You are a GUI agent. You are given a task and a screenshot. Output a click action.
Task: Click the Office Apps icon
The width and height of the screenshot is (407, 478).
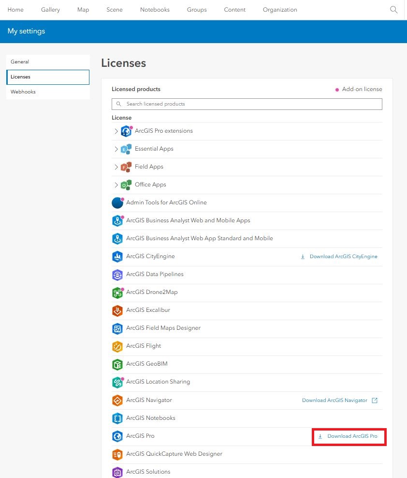click(x=126, y=185)
